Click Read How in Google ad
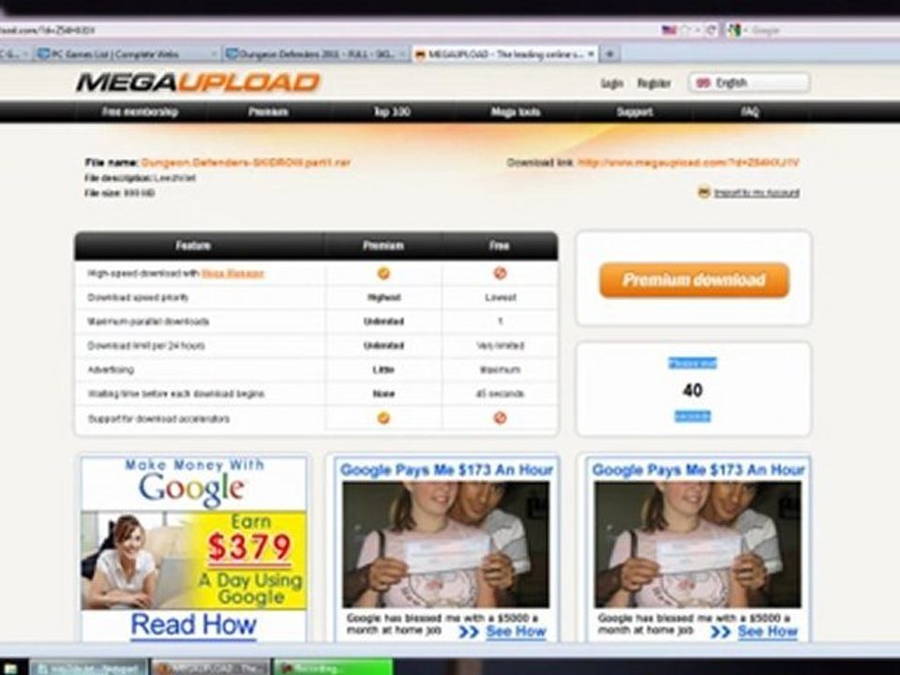 pos(193,625)
